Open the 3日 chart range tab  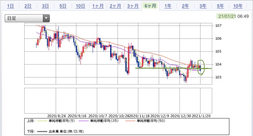pos(45,6)
